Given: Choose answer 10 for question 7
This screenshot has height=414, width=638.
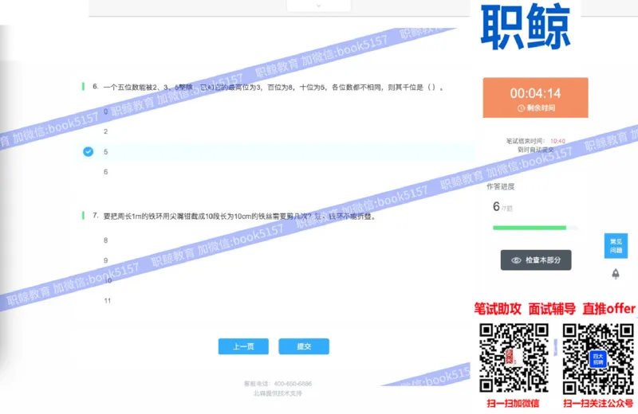Looking at the screenshot, I should (108, 280).
